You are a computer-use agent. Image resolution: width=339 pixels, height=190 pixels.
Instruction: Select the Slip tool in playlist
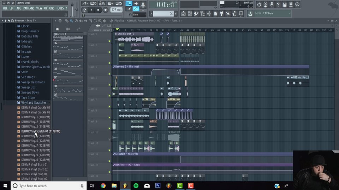85,21
